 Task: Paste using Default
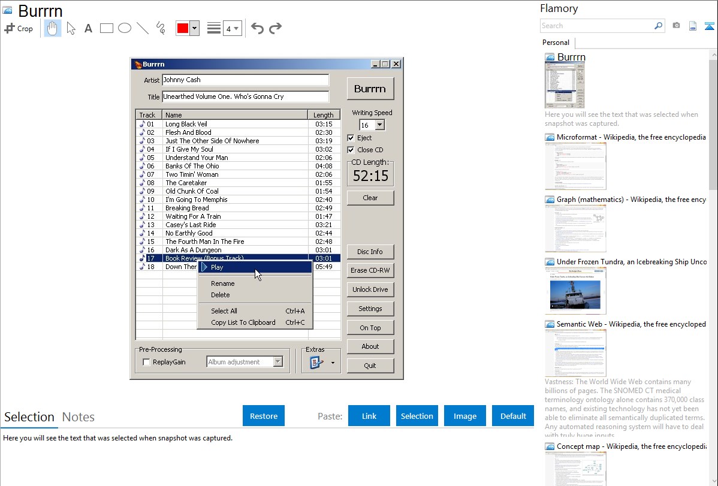[513, 416]
